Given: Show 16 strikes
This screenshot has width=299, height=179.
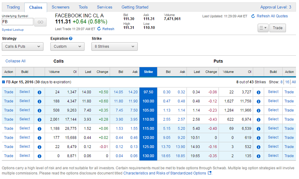Looking at the screenshot, I should point(287,82).
